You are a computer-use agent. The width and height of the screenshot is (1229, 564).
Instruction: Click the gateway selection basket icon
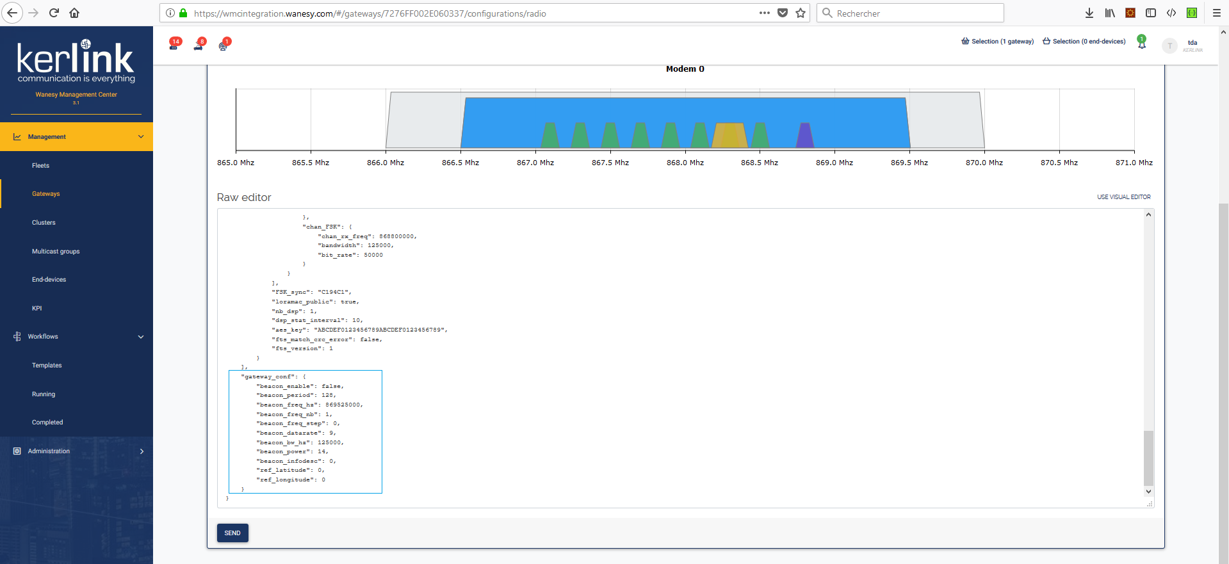point(965,42)
